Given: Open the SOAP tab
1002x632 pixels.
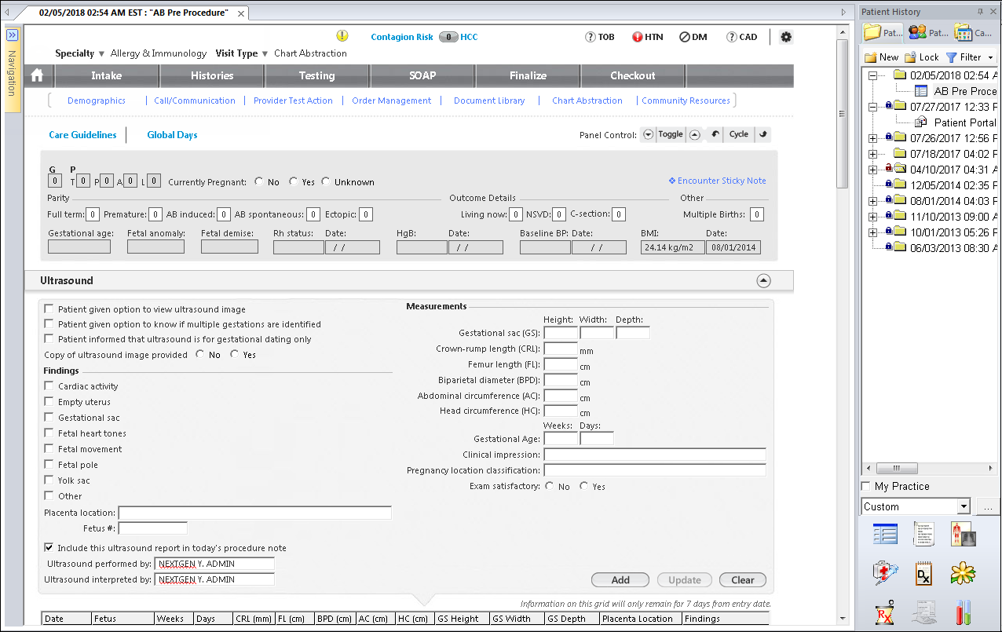Looking at the screenshot, I should pos(422,75).
